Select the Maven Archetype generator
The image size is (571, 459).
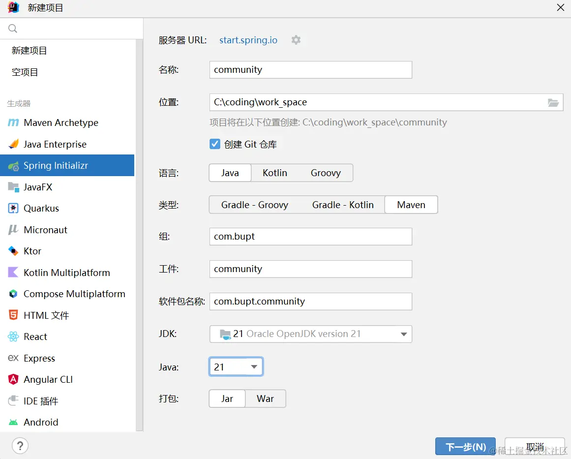click(60, 122)
